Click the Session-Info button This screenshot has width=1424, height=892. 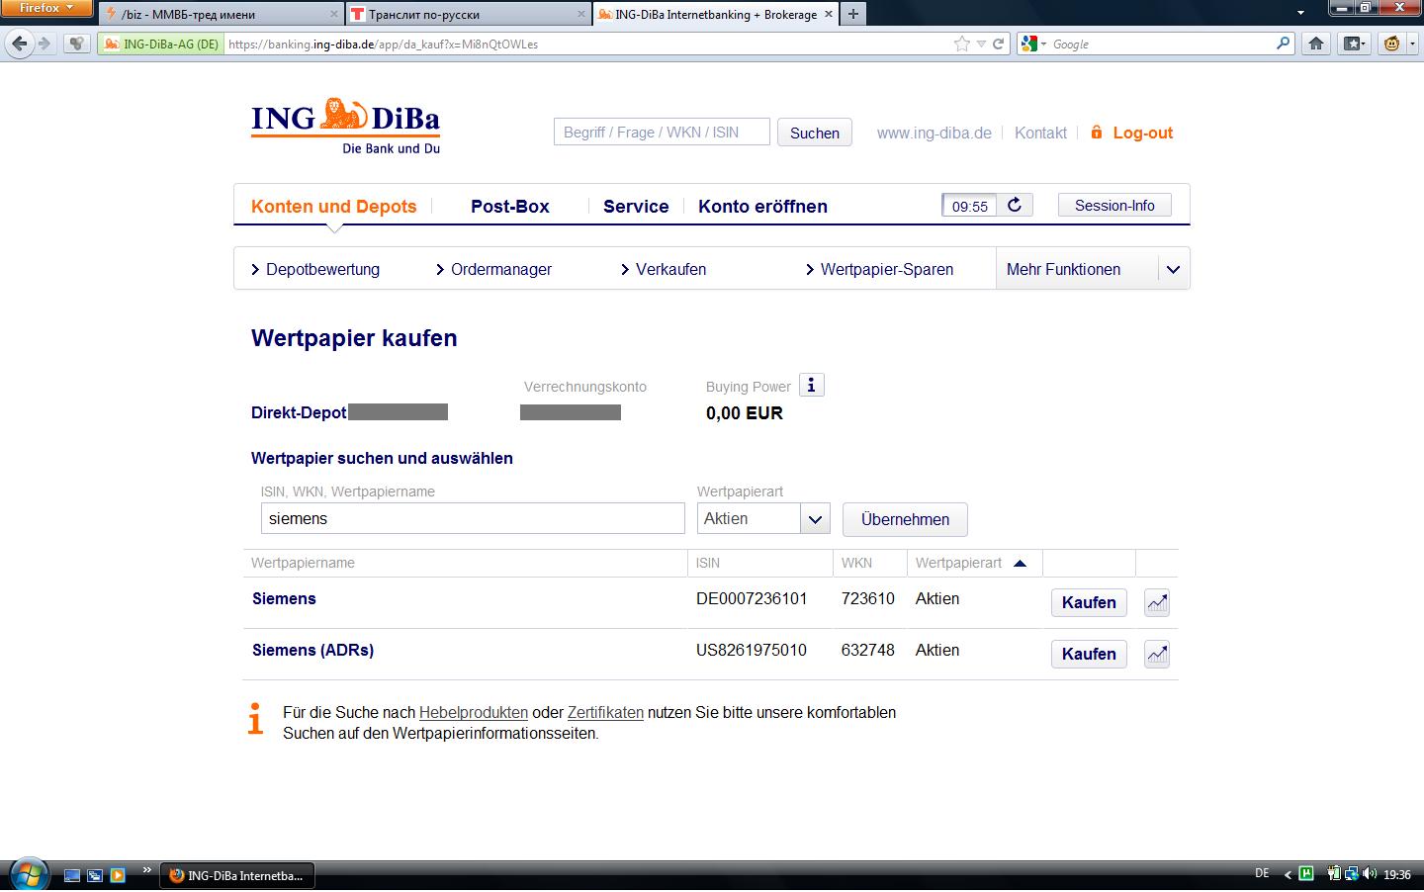tap(1114, 205)
